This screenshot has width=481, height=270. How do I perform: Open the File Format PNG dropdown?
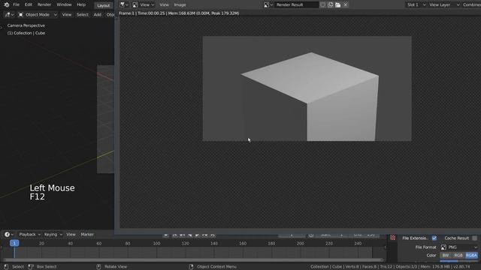pos(459,247)
